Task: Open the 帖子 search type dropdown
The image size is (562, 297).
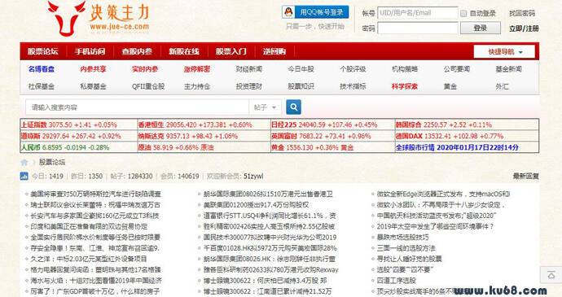Action: (x=265, y=107)
